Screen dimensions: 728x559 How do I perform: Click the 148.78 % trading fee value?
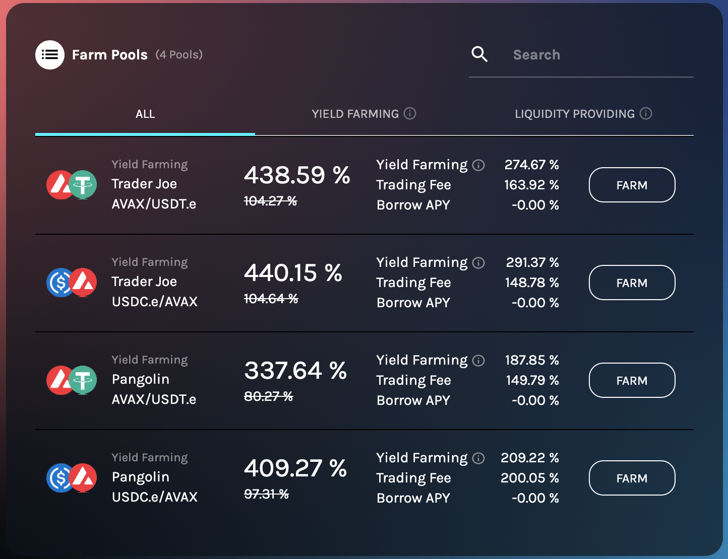[532, 283]
